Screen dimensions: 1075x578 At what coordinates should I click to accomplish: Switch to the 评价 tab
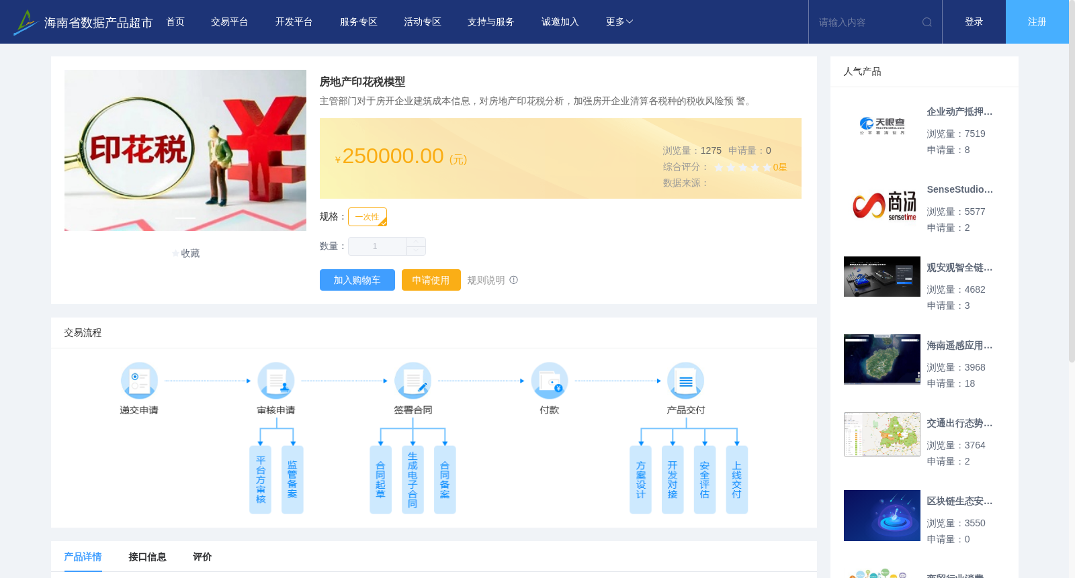pos(202,557)
